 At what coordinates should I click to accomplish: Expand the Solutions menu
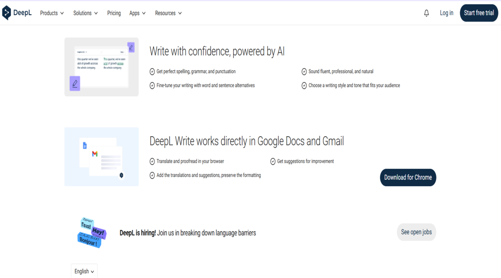[x=85, y=13]
